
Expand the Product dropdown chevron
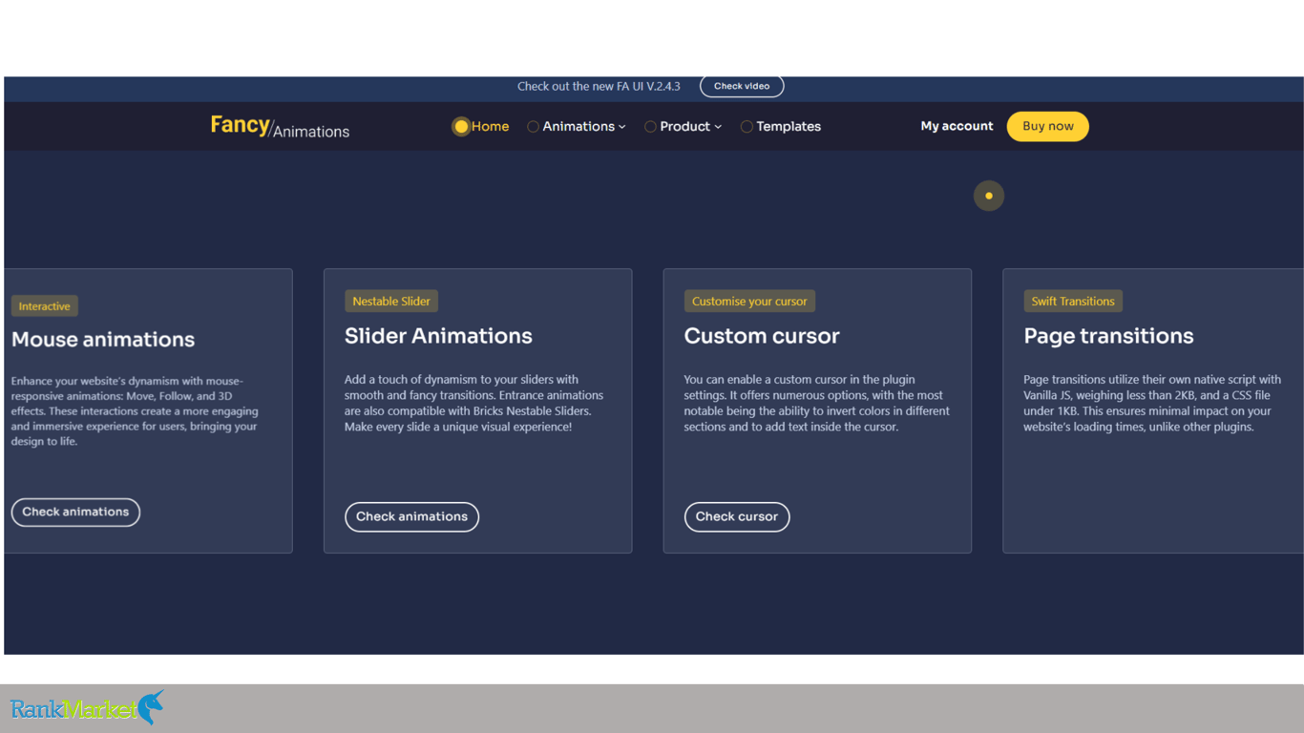(x=718, y=127)
